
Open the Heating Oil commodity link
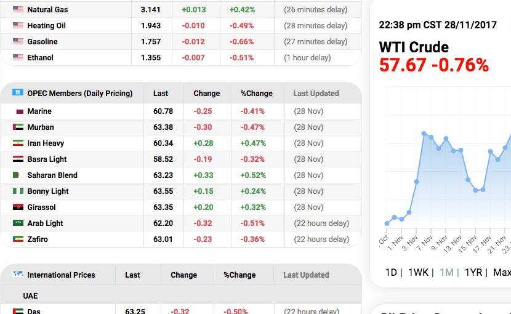coord(47,26)
